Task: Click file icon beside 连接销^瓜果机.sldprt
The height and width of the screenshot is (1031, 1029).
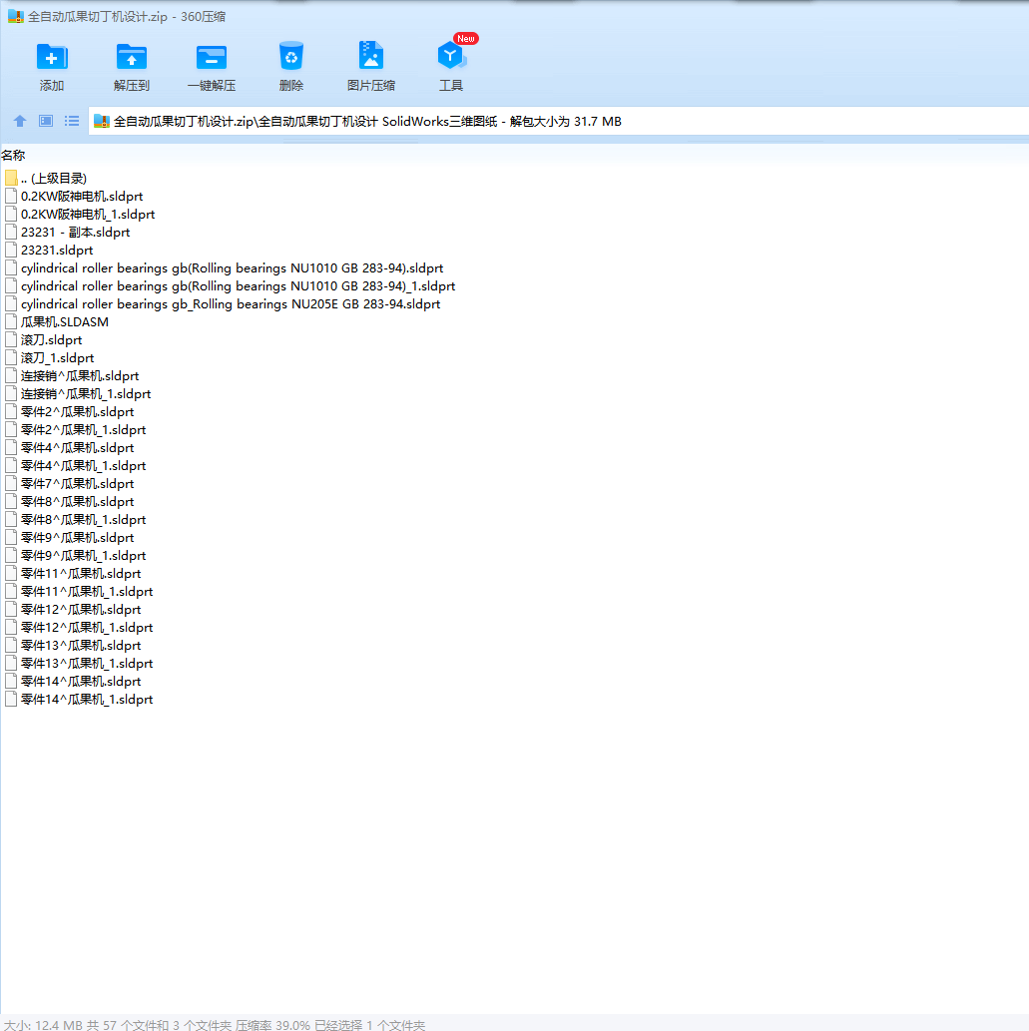Action: pyautogui.click(x=11, y=376)
